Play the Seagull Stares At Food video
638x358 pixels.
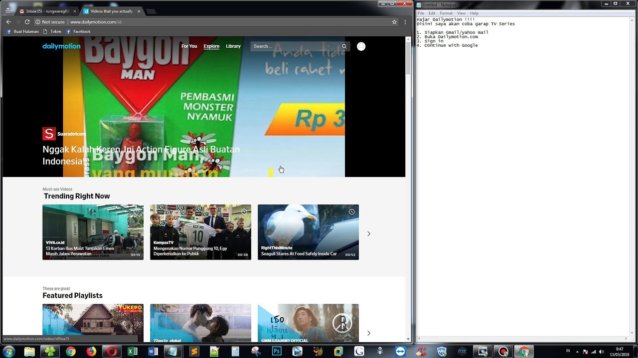pyautogui.click(x=308, y=232)
